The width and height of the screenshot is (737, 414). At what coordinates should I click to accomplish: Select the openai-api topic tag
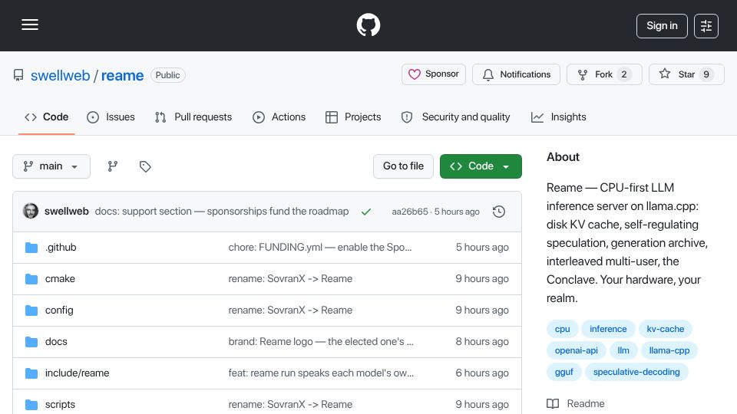click(577, 350)
